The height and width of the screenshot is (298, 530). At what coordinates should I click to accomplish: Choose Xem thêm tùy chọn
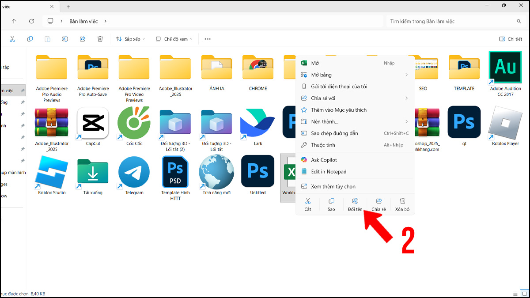pyautogui.click(x=355, y=186)
